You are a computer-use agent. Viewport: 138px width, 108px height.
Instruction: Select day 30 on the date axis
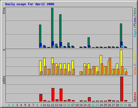point(125,105)
